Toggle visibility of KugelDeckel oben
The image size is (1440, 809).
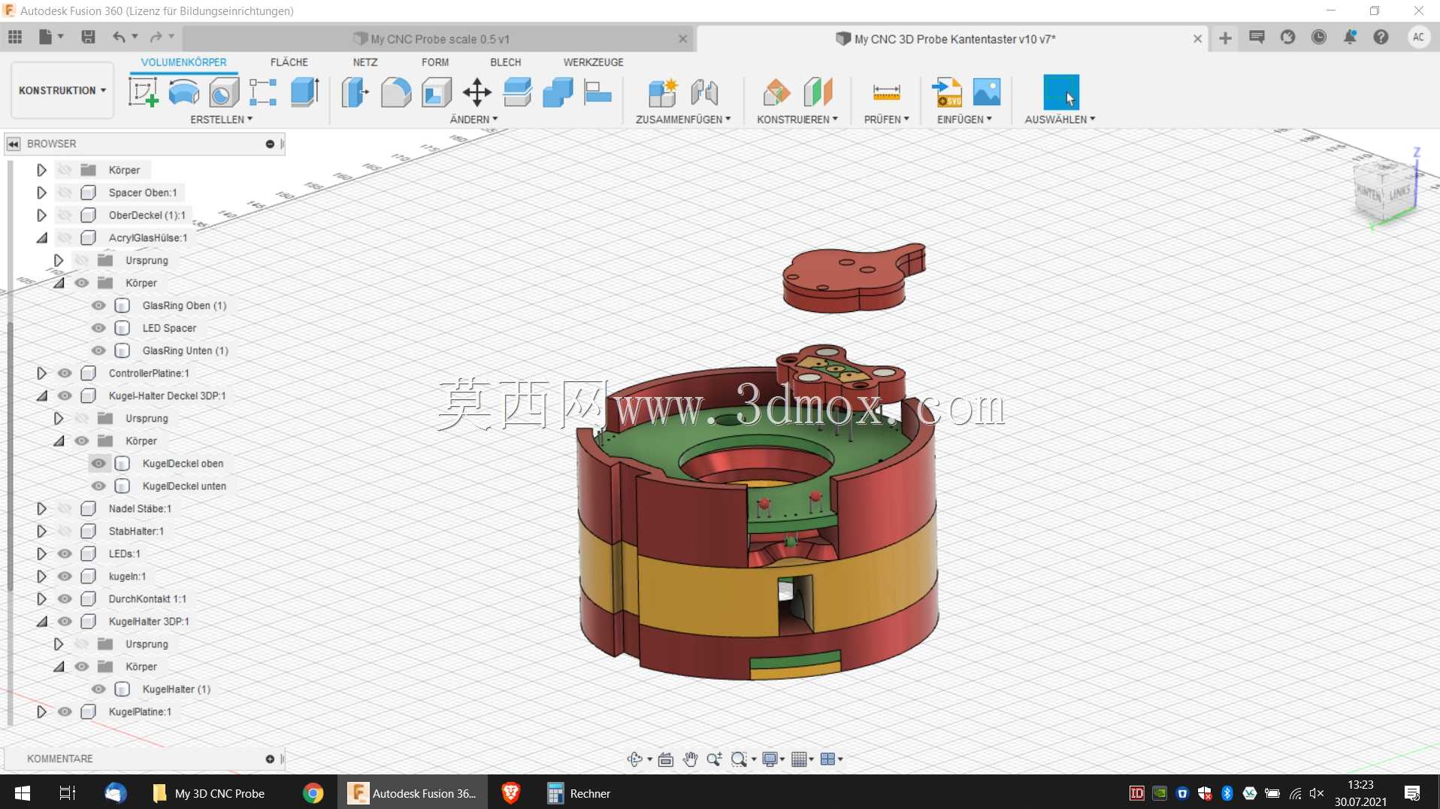point(98,463)
